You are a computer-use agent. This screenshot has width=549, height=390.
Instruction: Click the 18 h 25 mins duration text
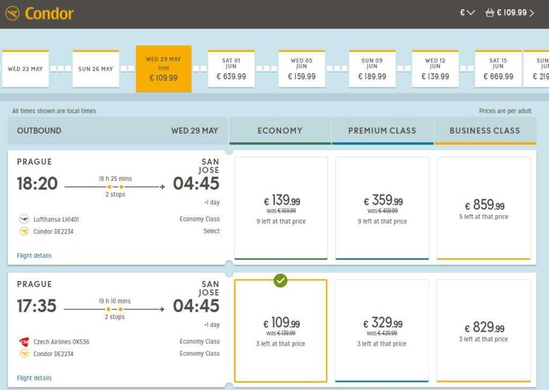click(115, 179)
